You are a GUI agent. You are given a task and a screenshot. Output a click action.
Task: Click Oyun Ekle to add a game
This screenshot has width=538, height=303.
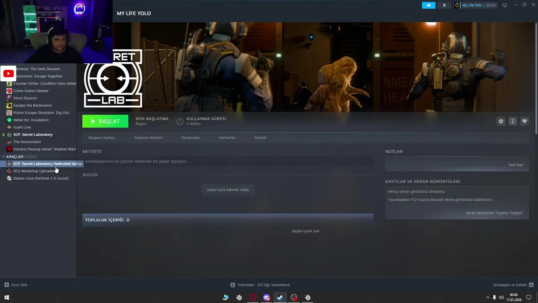click(x=16, y=285)
